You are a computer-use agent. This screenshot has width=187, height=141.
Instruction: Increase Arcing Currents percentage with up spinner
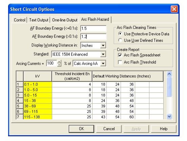[x=59, y=62]
